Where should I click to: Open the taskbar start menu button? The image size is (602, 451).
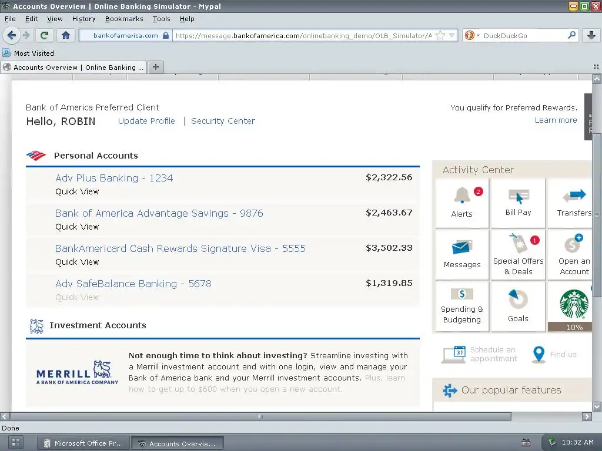pos(16,442)
